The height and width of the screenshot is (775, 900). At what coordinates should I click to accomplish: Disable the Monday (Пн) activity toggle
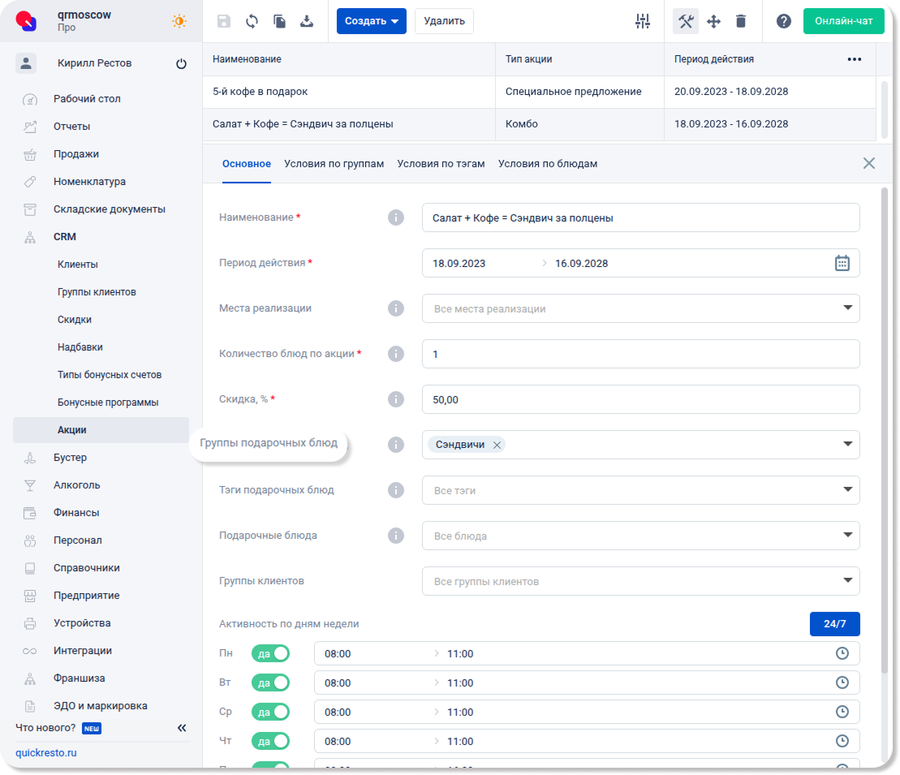(271, 653)
